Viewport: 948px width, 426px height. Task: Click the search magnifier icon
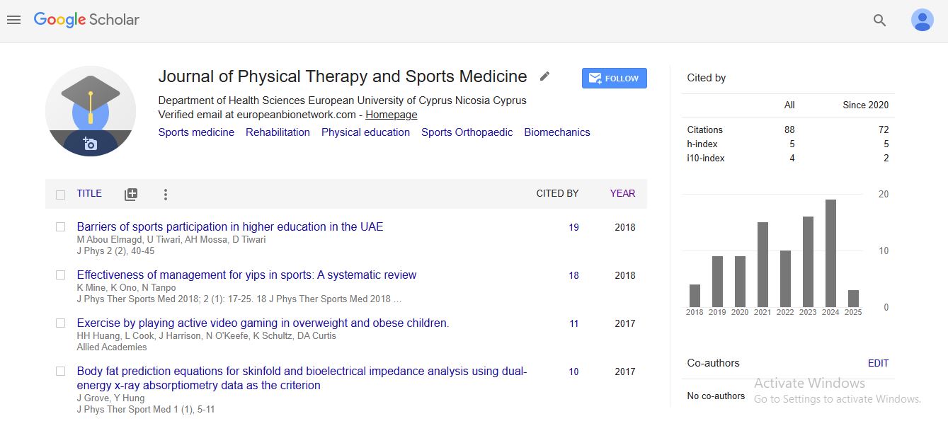(x=879, y=21)
